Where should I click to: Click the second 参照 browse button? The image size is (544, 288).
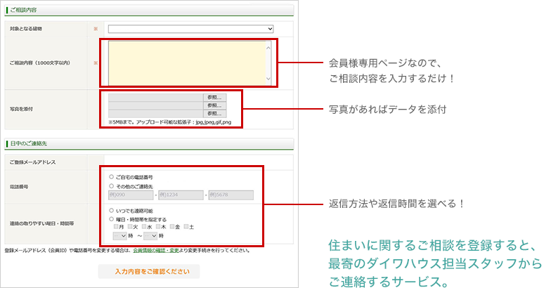(x=214, y=105)
